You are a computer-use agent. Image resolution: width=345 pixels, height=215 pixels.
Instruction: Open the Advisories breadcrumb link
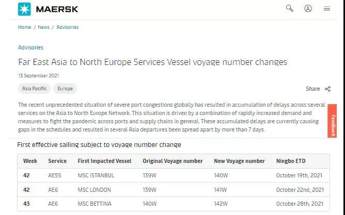68,27
